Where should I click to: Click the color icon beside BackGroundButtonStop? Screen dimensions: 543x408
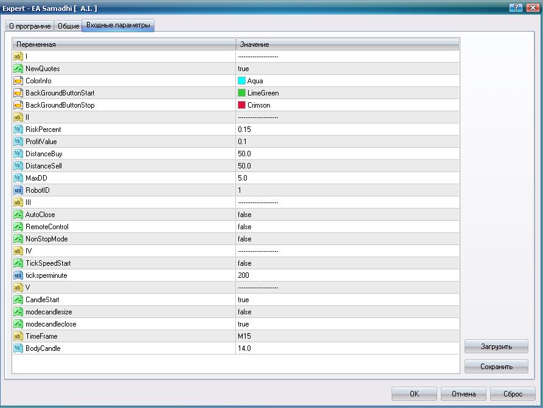click(18, 105)
